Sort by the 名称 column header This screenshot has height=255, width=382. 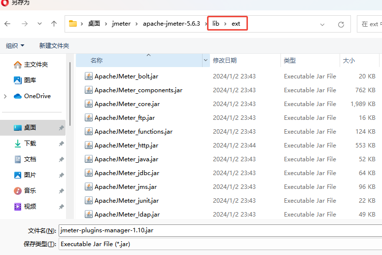pyautogui.click(x=139, y=60)
